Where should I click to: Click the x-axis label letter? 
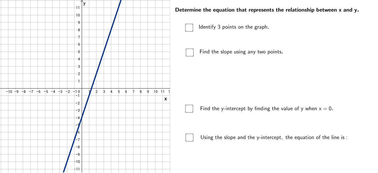(165, 99)
